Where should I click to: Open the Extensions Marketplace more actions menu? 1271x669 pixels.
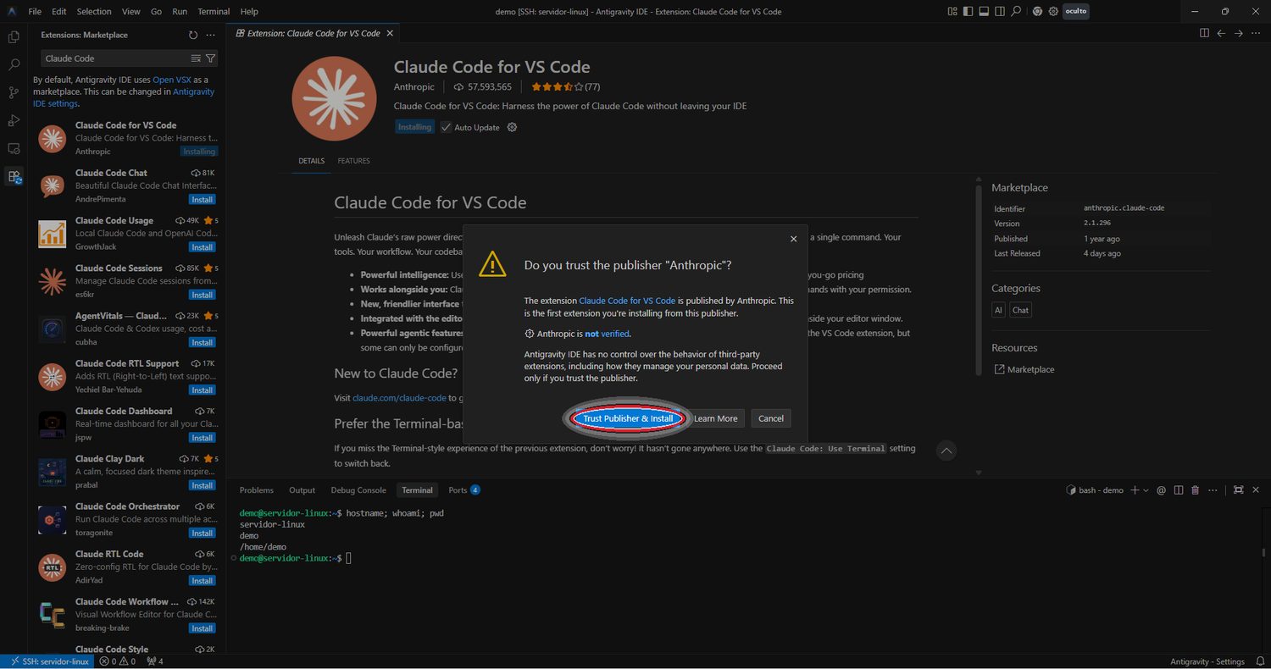point(210,35)
